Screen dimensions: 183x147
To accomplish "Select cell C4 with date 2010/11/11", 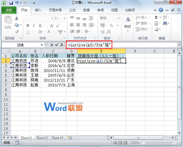I will pos(53,70).
